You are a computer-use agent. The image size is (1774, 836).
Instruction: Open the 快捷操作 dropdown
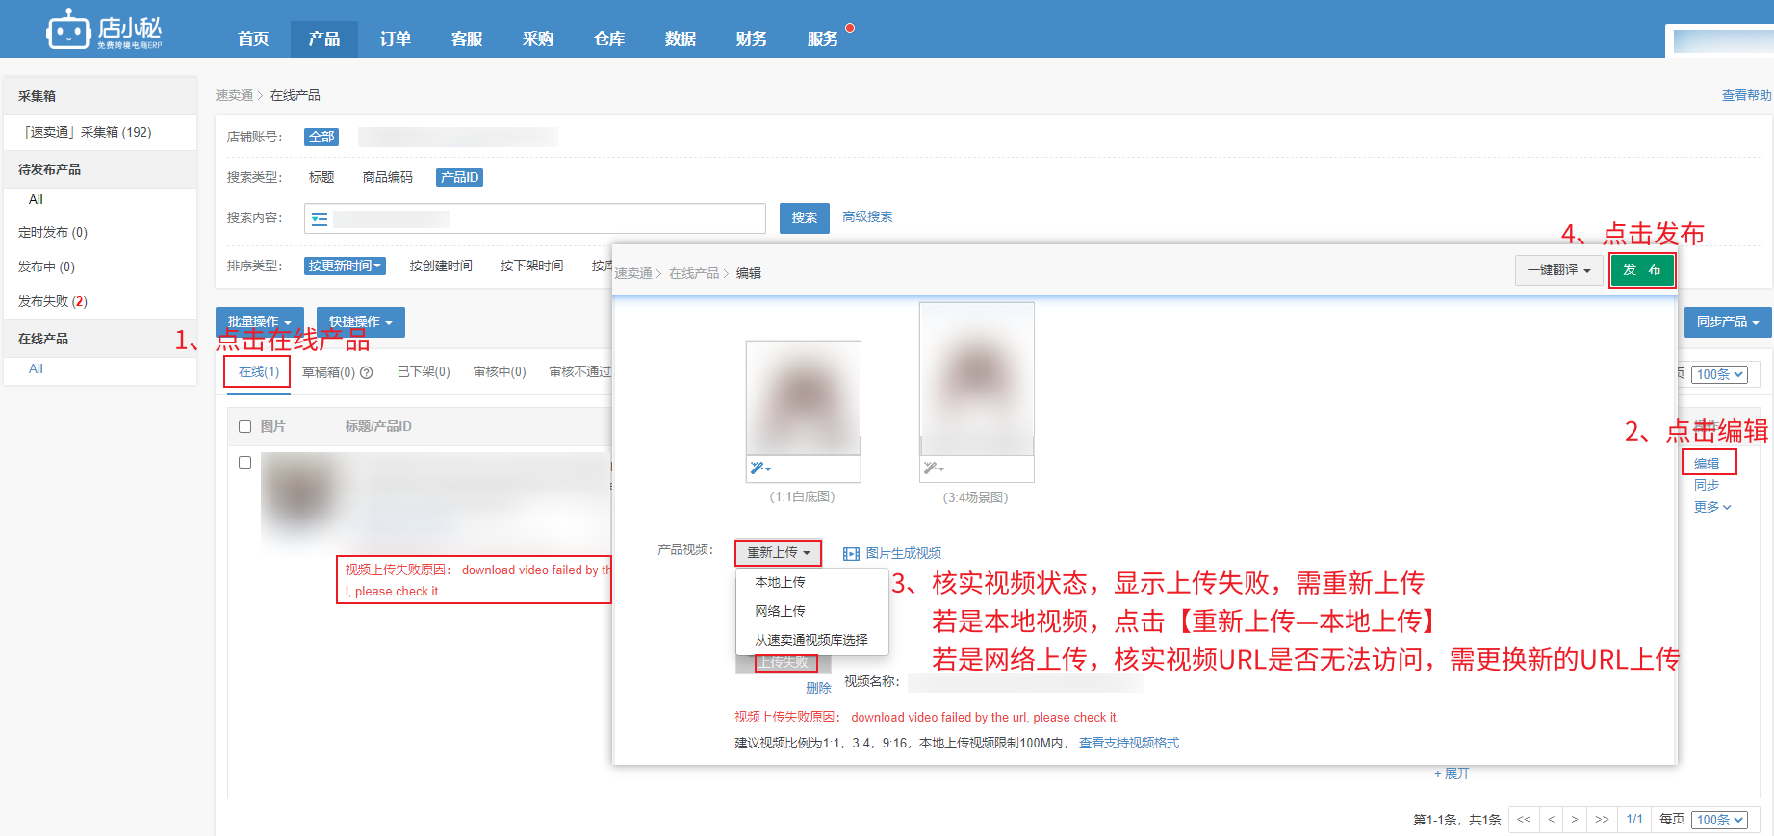tap(361, 322)
